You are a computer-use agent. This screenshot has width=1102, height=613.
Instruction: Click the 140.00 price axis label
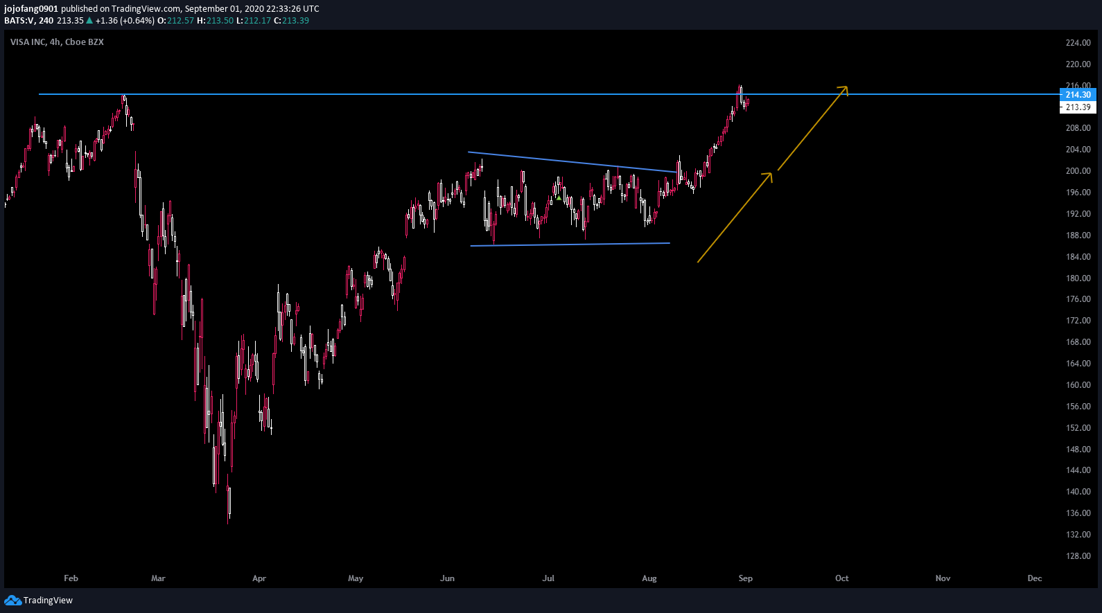click(x=1078, y=492)
